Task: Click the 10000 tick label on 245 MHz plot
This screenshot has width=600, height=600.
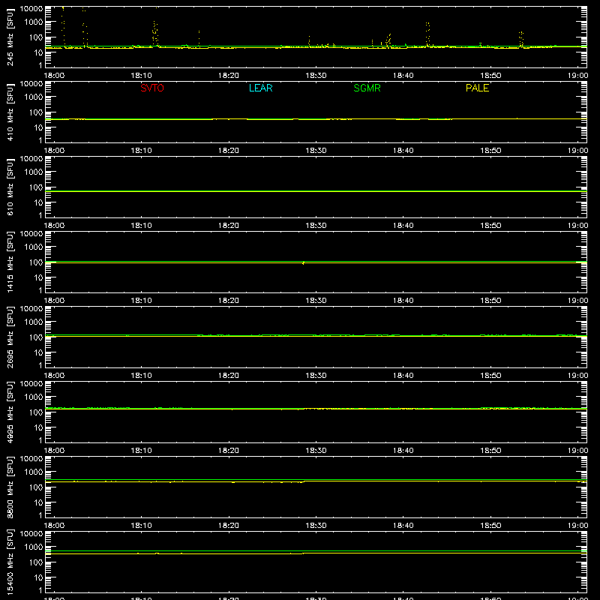Action: 31,9
